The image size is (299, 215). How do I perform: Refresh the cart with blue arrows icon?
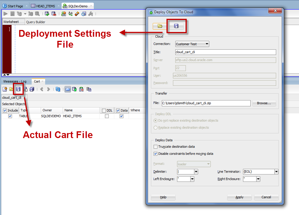[x=58, y=89]
